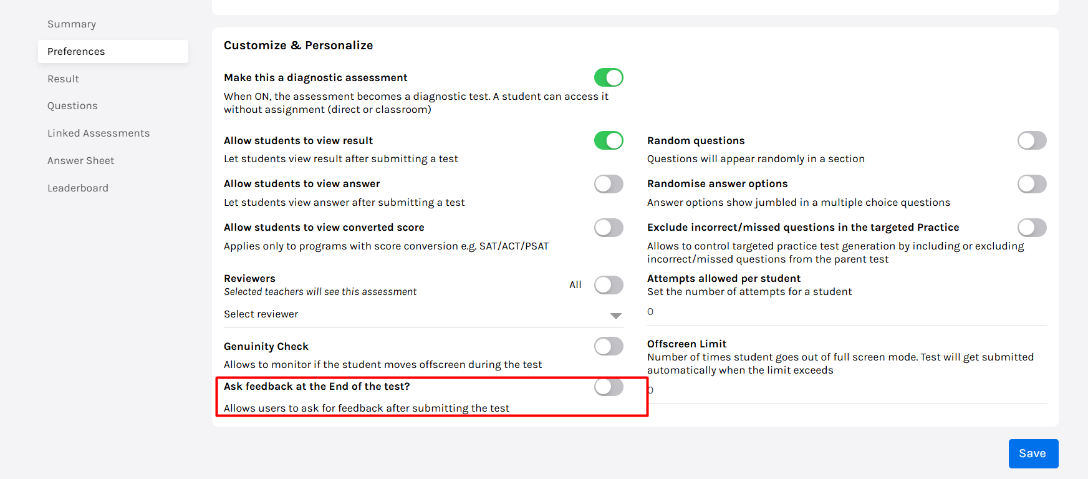Viewport: 1088px width, 479px height.
Task: Enable Exclude incorrect/missed questions toggle
Action: (1032, 228)
